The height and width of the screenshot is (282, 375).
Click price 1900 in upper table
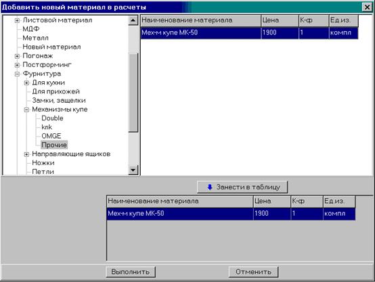tap(280, 32)
